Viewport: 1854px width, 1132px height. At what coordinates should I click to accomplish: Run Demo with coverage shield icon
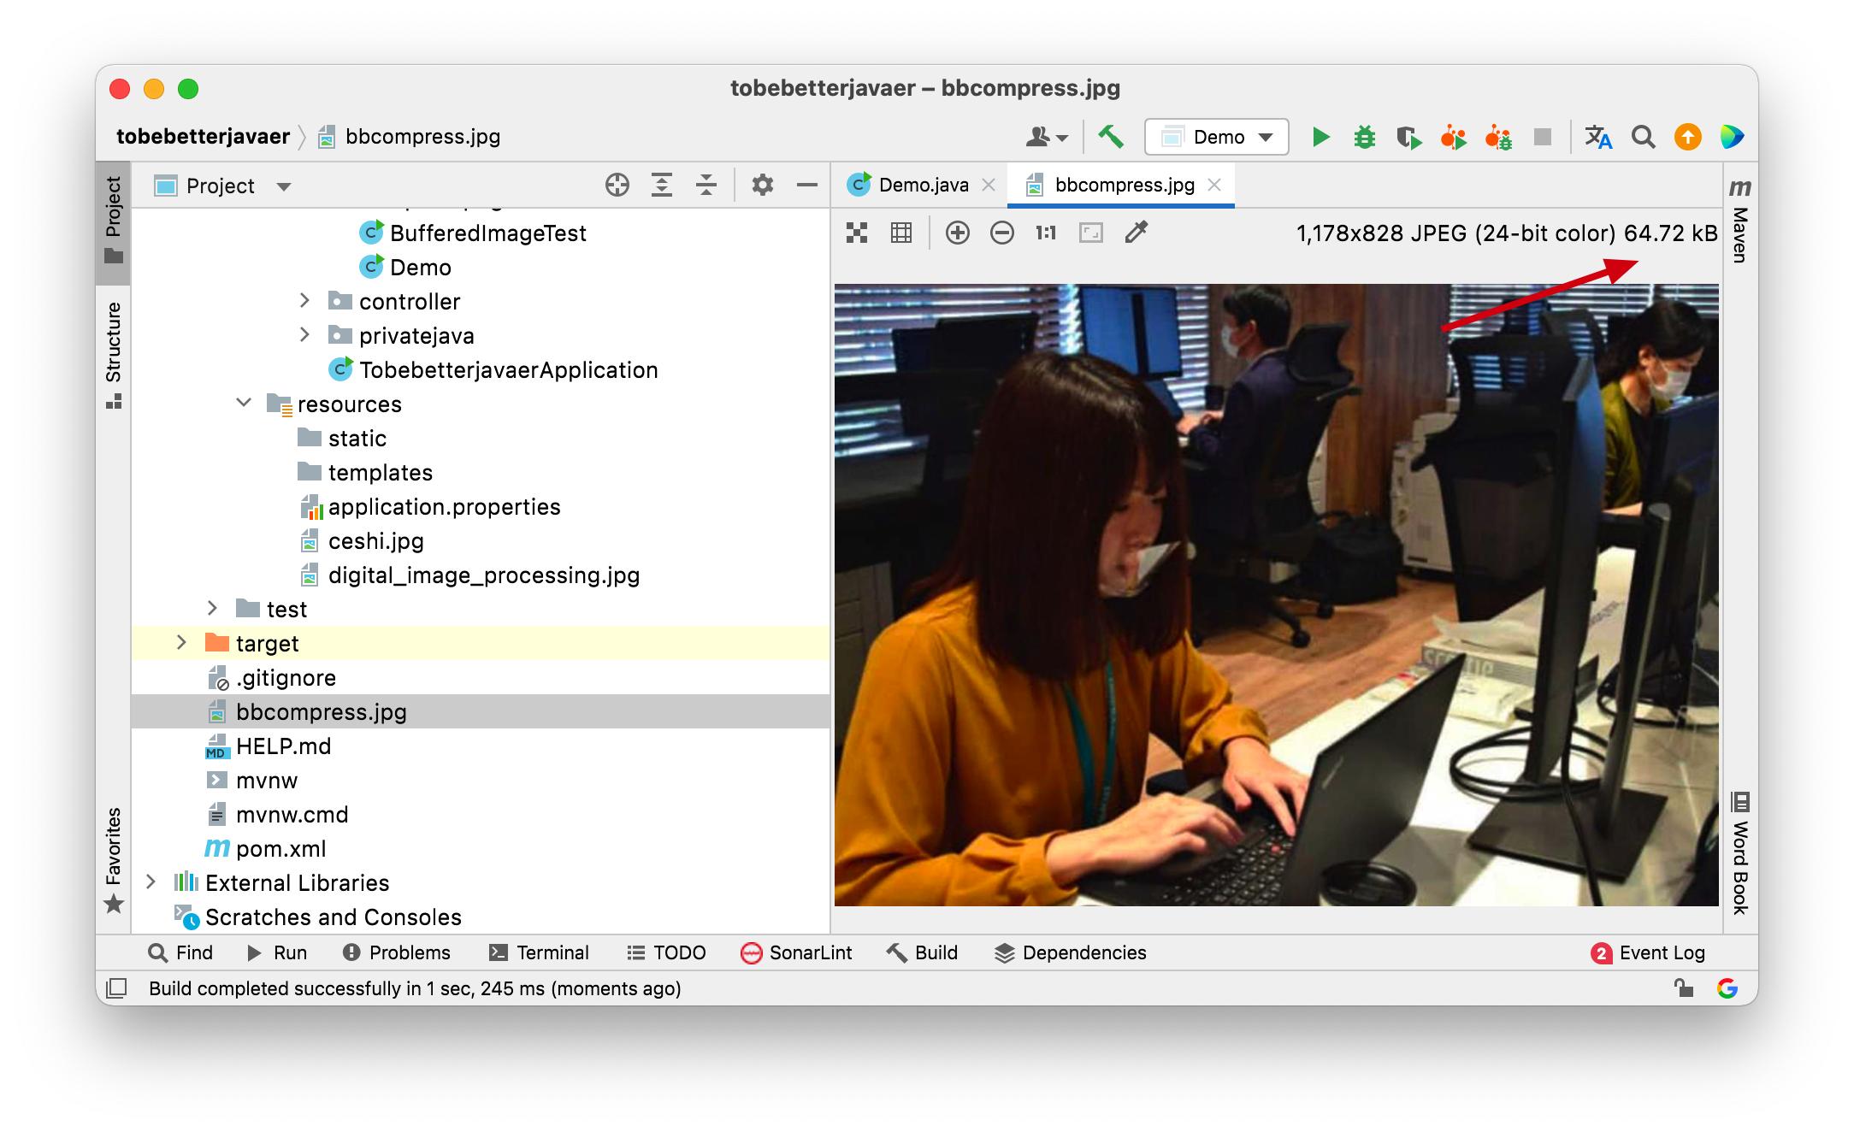[x=1409, y=137]
